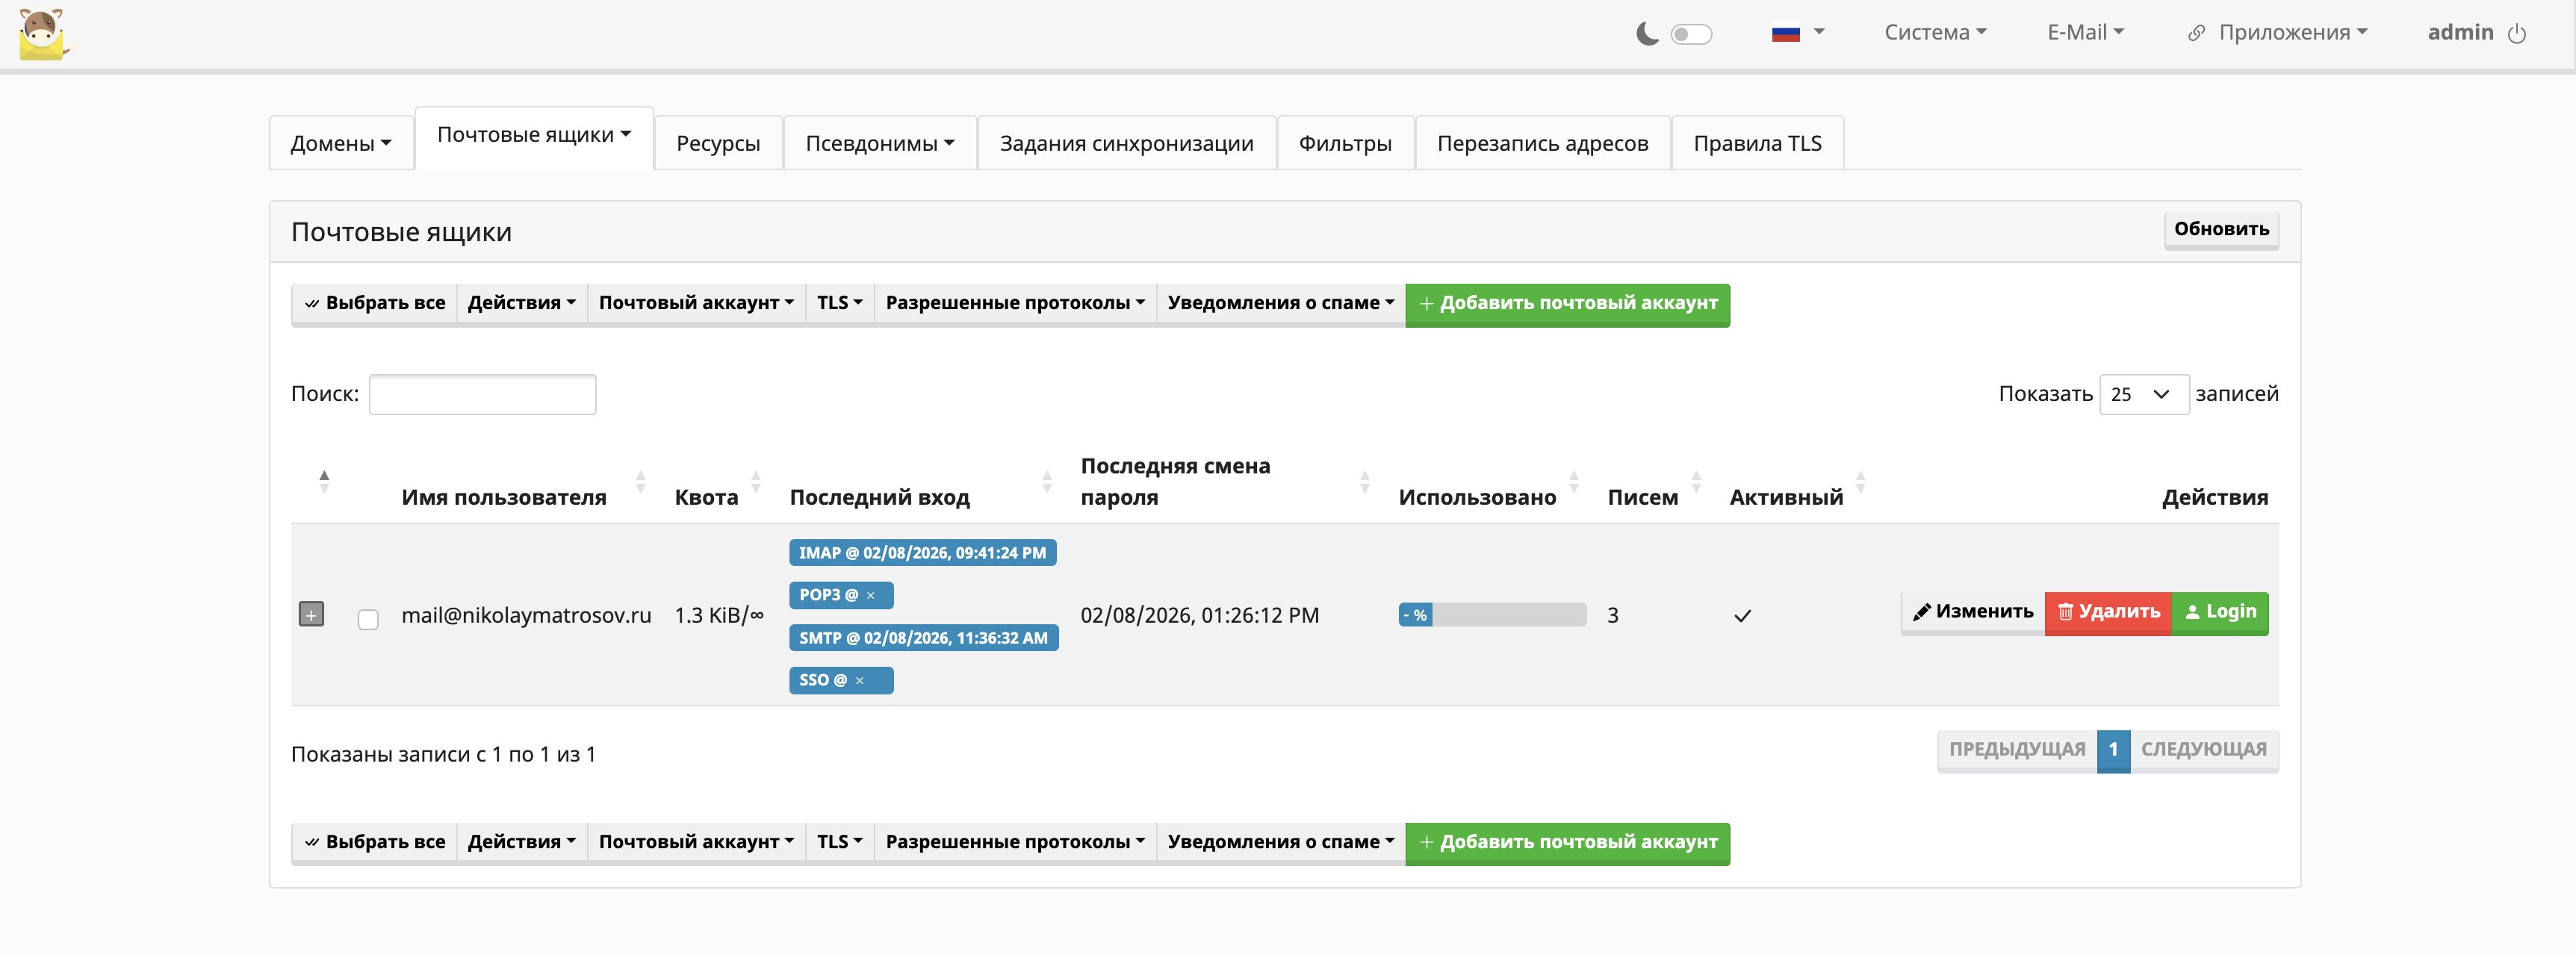Viewport: 2576px width, 955px height.
Task: Click the Поиск search field
Action: coord(482,394)
